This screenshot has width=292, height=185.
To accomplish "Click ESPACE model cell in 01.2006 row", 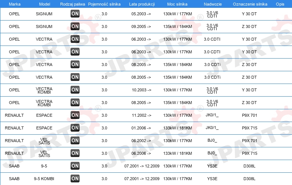I will (44, 128).
